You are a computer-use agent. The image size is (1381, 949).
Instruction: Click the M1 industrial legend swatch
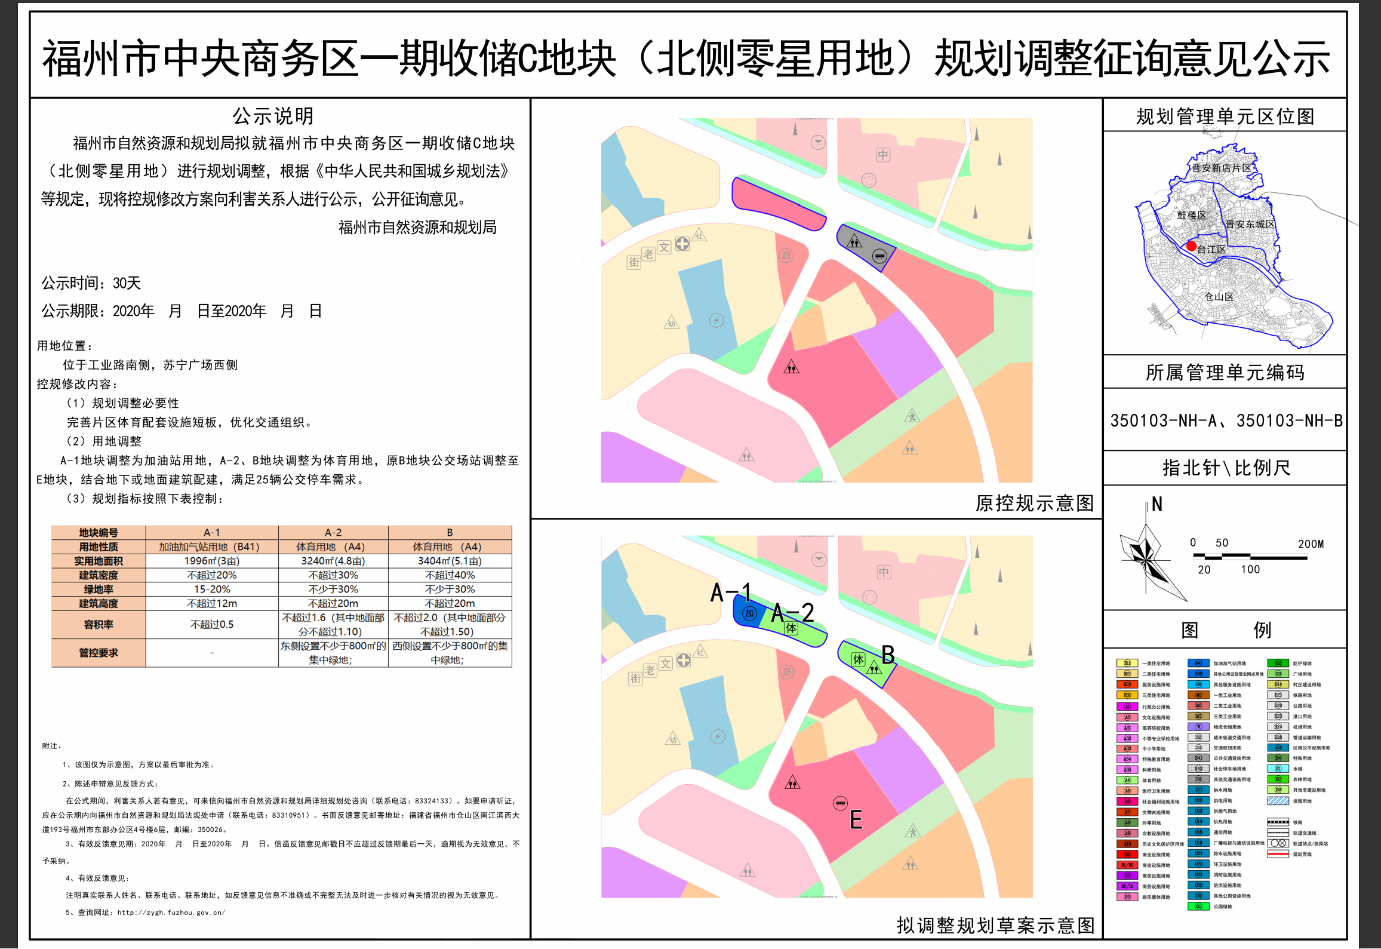(x=1198, y=695)
